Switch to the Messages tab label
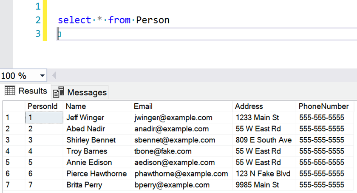 tap(87, 92)
